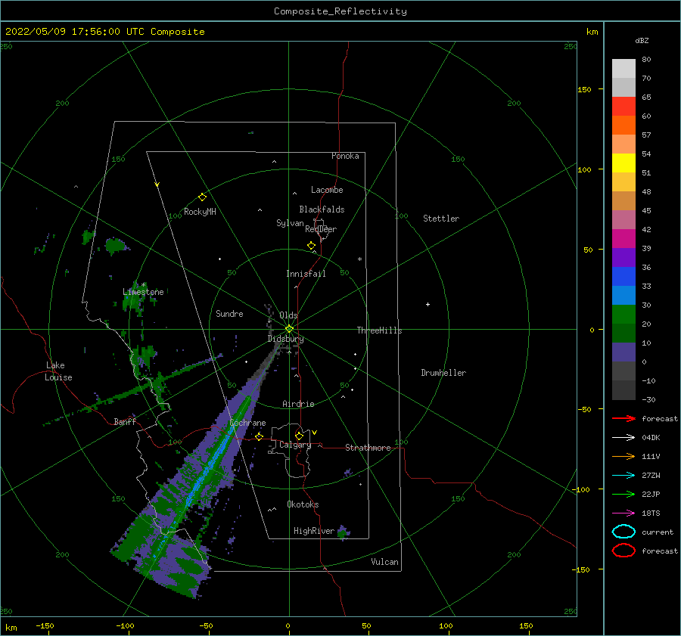
Task: Pick the red 60–65 dBZ swatch
Action: pos(623,107)
